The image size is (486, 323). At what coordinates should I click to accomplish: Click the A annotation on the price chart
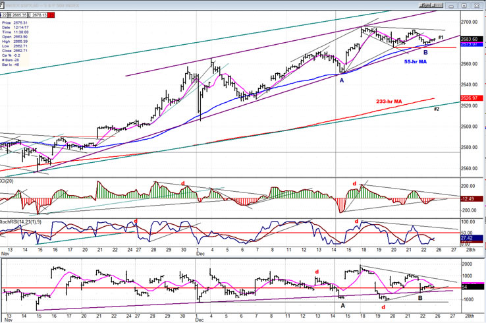(341, 80)
